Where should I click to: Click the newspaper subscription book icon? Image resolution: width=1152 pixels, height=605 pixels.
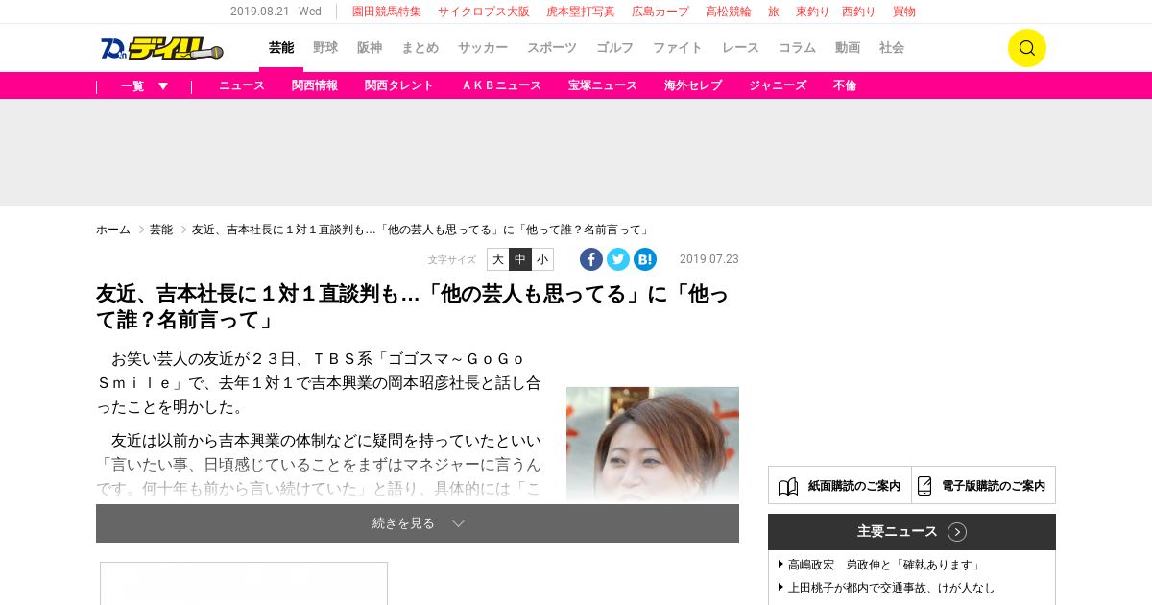(x=788, y=486)
